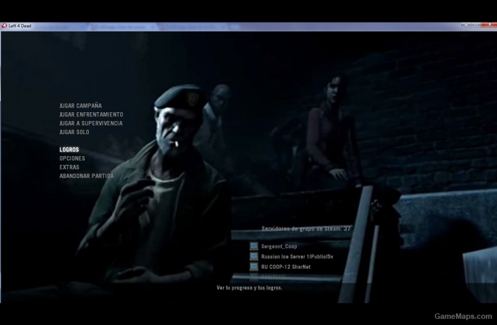497x325 pixels.
Task: Open the Extras menu entry
Action: coord(70,167)
